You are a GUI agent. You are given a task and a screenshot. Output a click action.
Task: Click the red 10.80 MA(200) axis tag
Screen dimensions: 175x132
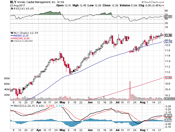point(168,78)
